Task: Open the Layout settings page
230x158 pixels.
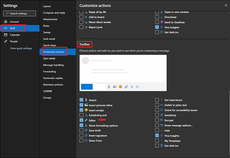Action: click(47, 6)
